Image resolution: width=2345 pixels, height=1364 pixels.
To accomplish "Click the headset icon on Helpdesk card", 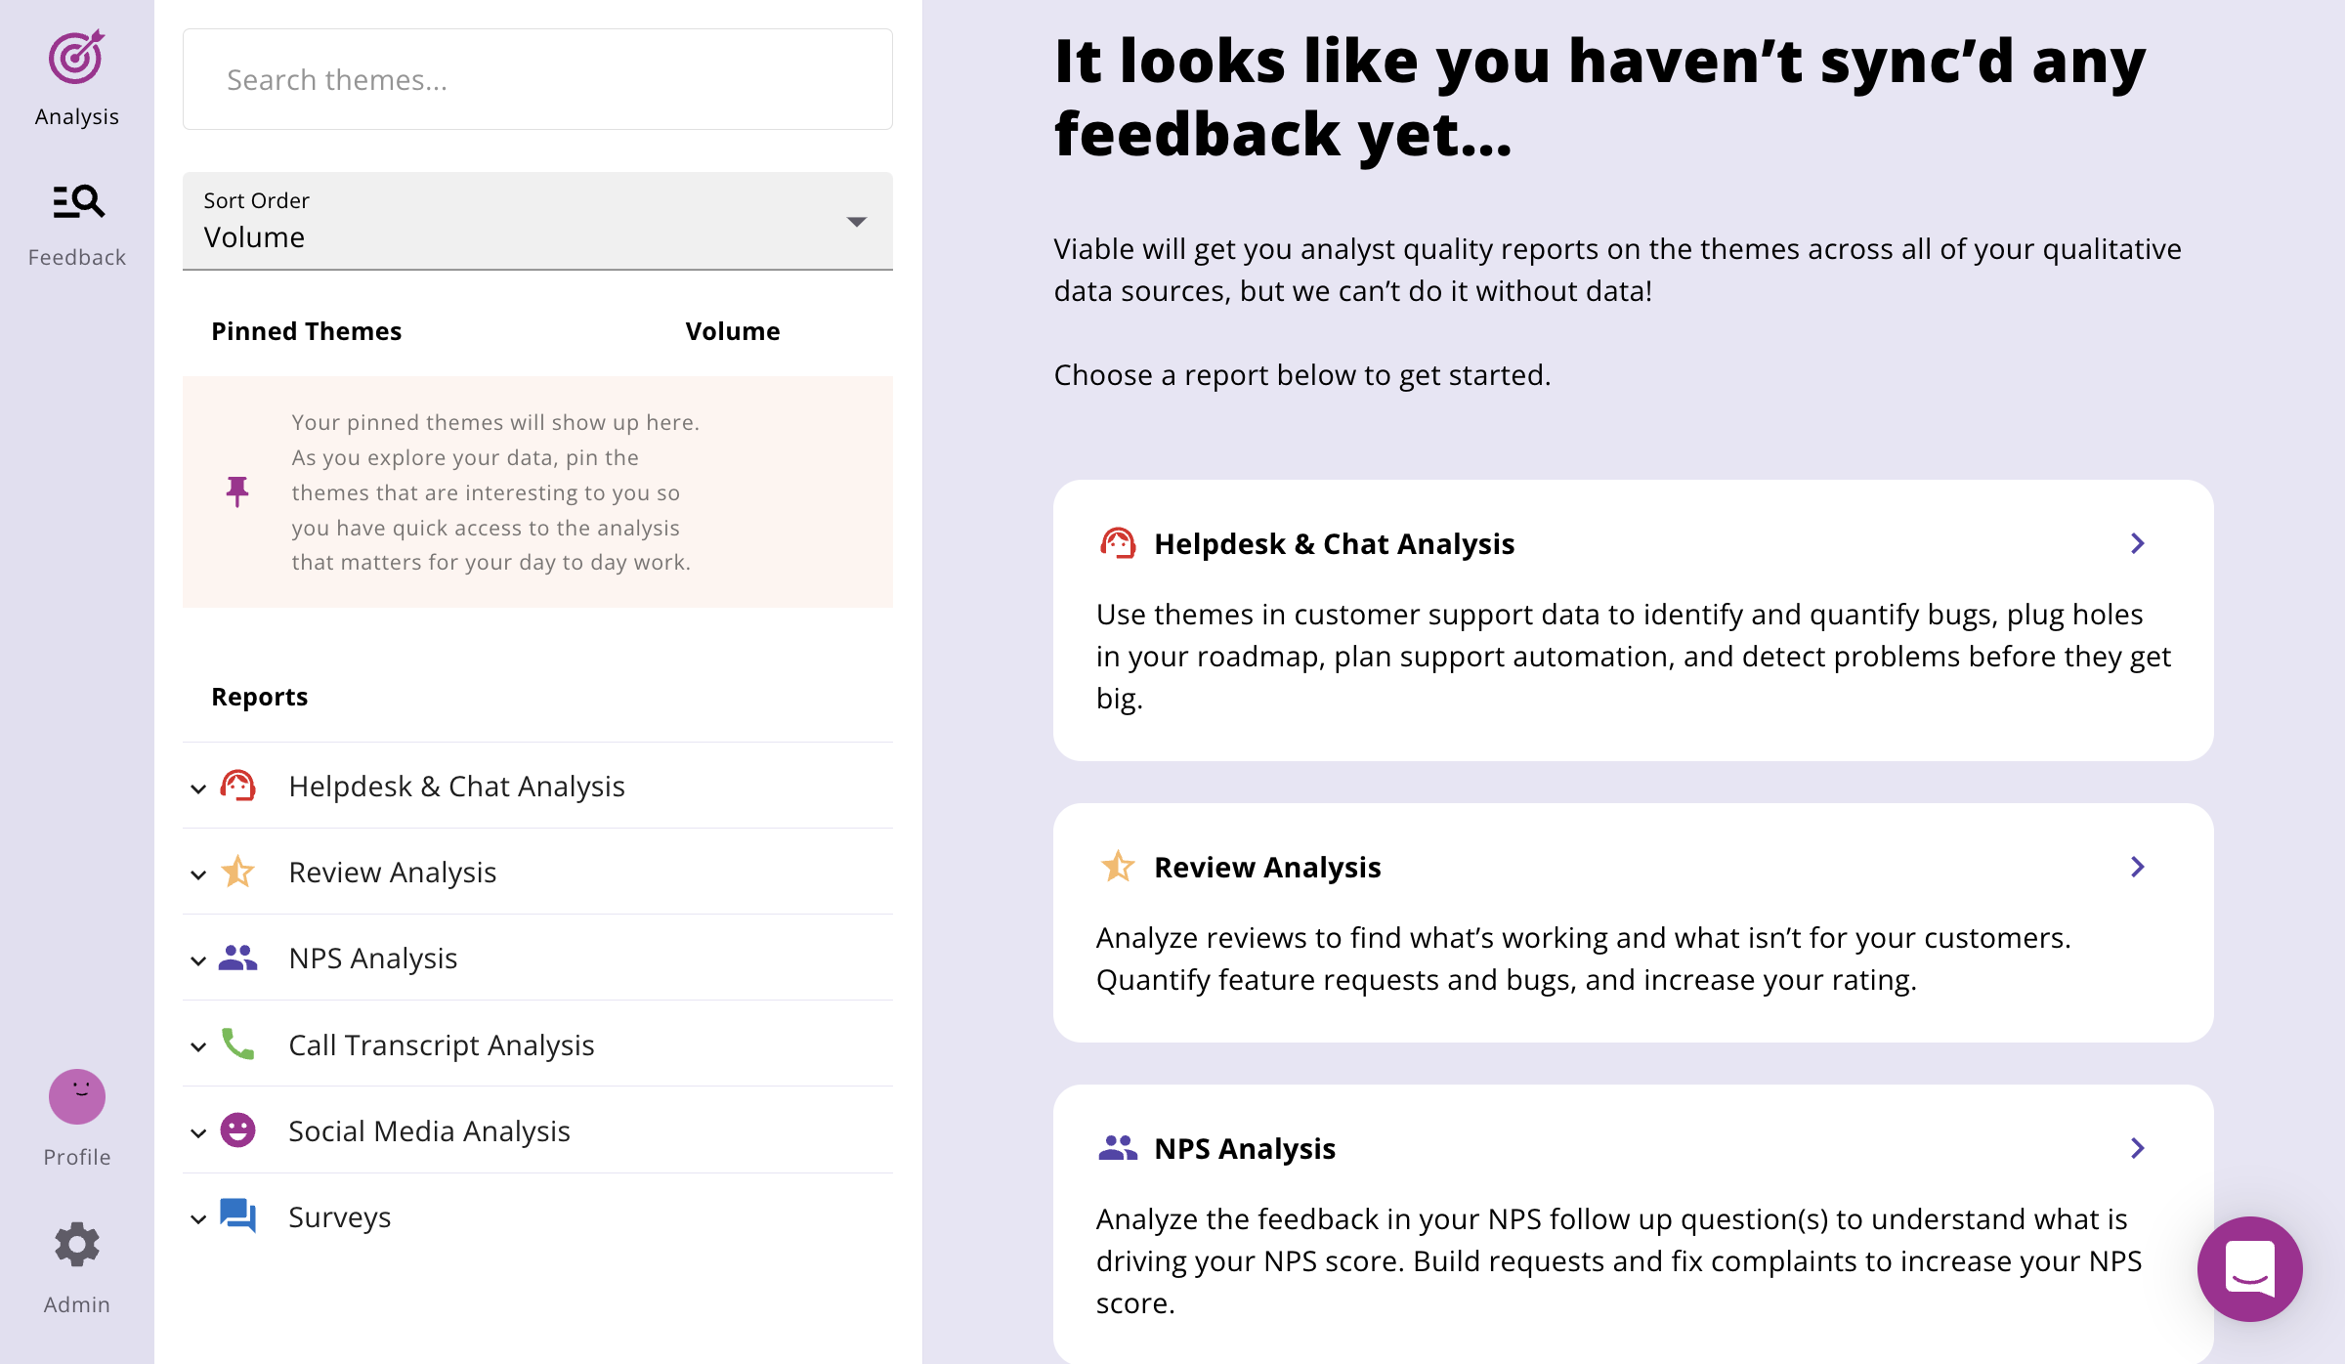I will pyautogui.click(x=1118, y=543).
